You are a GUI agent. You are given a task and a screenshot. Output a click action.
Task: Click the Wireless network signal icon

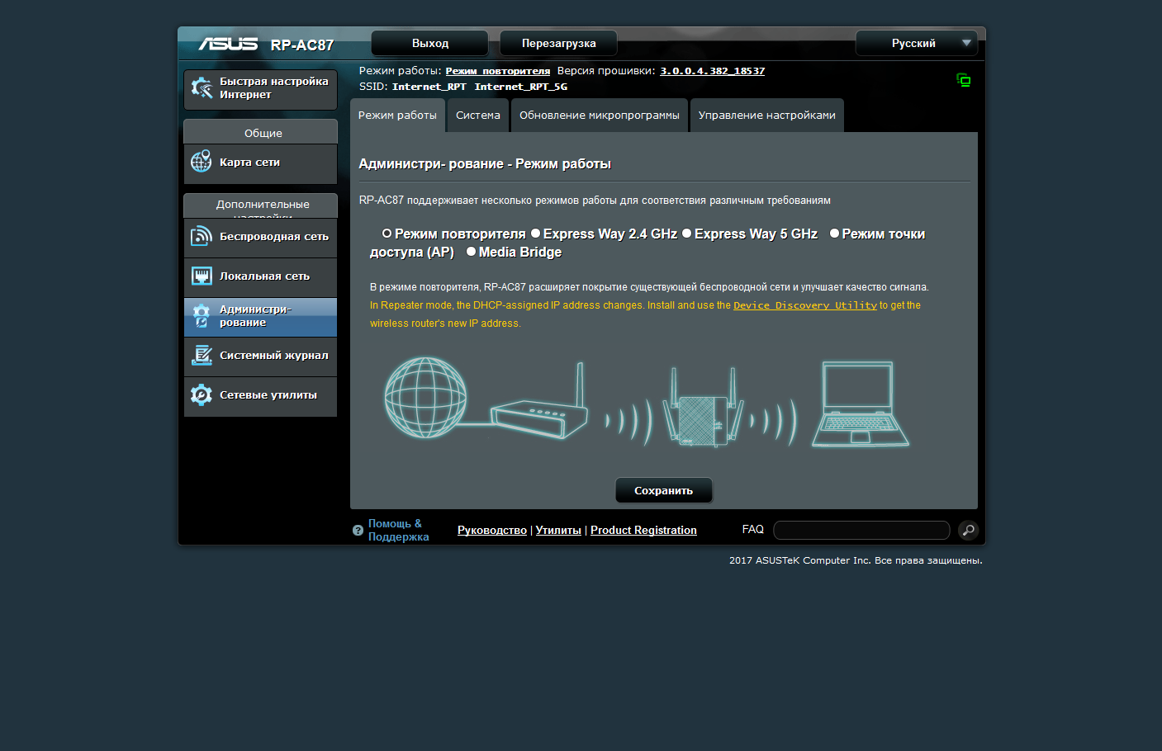[202, 236]
